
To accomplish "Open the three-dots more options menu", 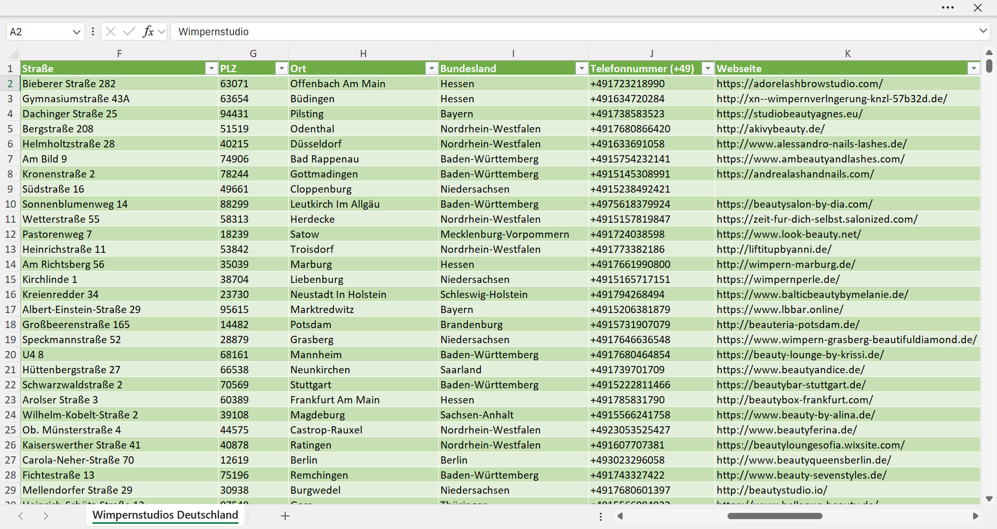I will click(948, 8).
